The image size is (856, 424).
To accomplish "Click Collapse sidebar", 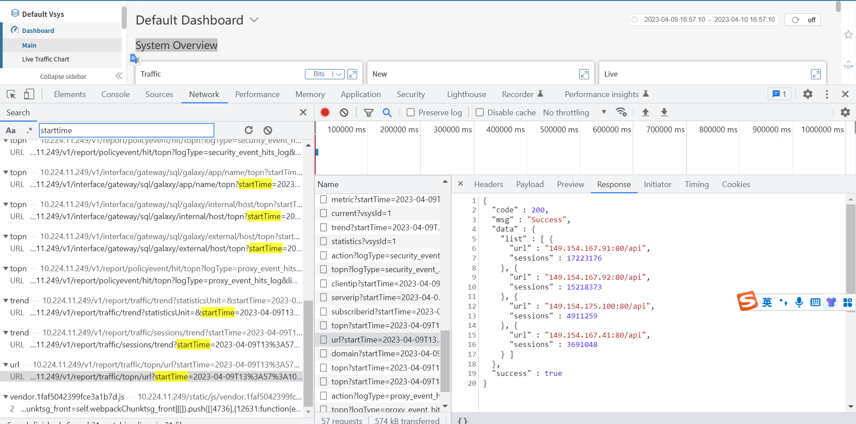I will tap(63, 77).
